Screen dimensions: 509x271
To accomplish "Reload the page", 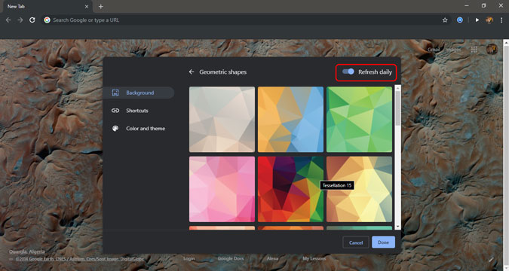I will (x=32, y=20).
